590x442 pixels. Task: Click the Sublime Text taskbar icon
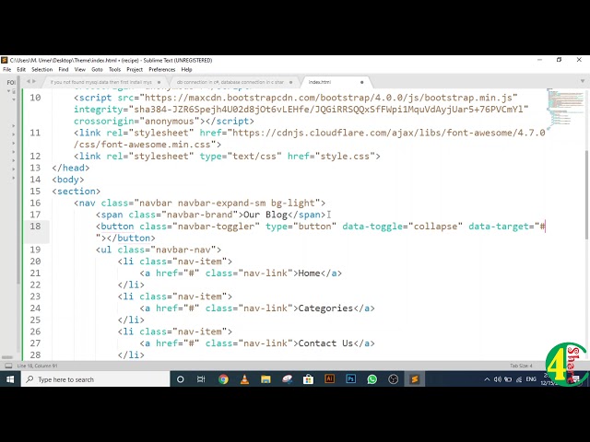[x=415, y=379]
